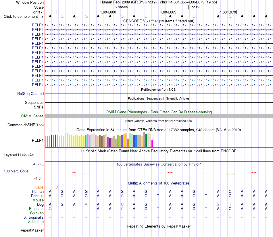The image size is (273, 237).
Task: Click the orange Gaps row label
Action: [x=39, y=187]
